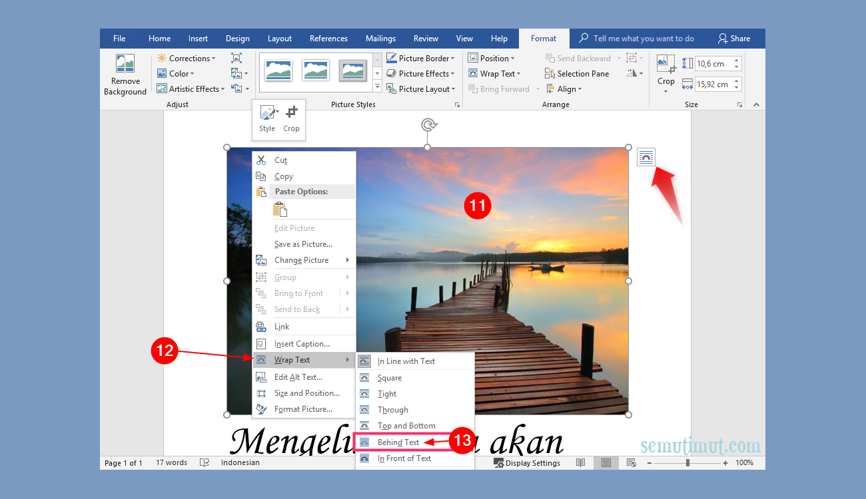Zoom in using the plus button

click(x=725, y=462)
